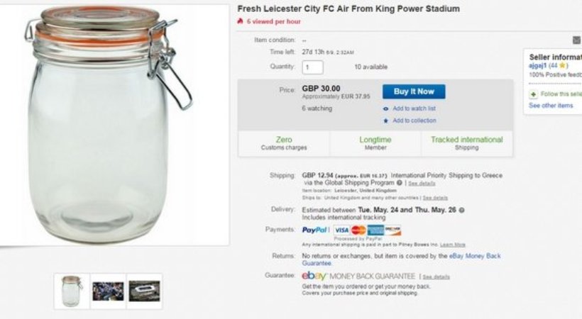The image size is (582, 319).
Task: Select the stadium aerial thumbnail
Action: (x=144, y=291)
